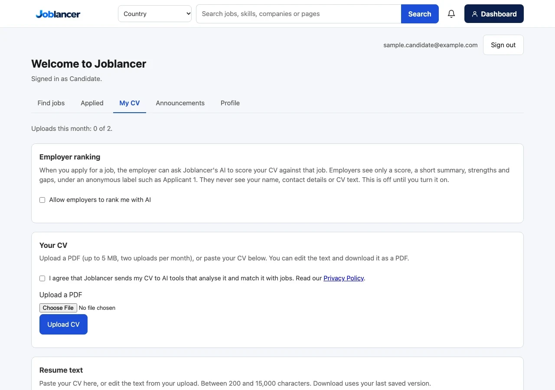Screen dimensions: 555x390
Task: Click Sign out
Action: (x=503, y=45)
